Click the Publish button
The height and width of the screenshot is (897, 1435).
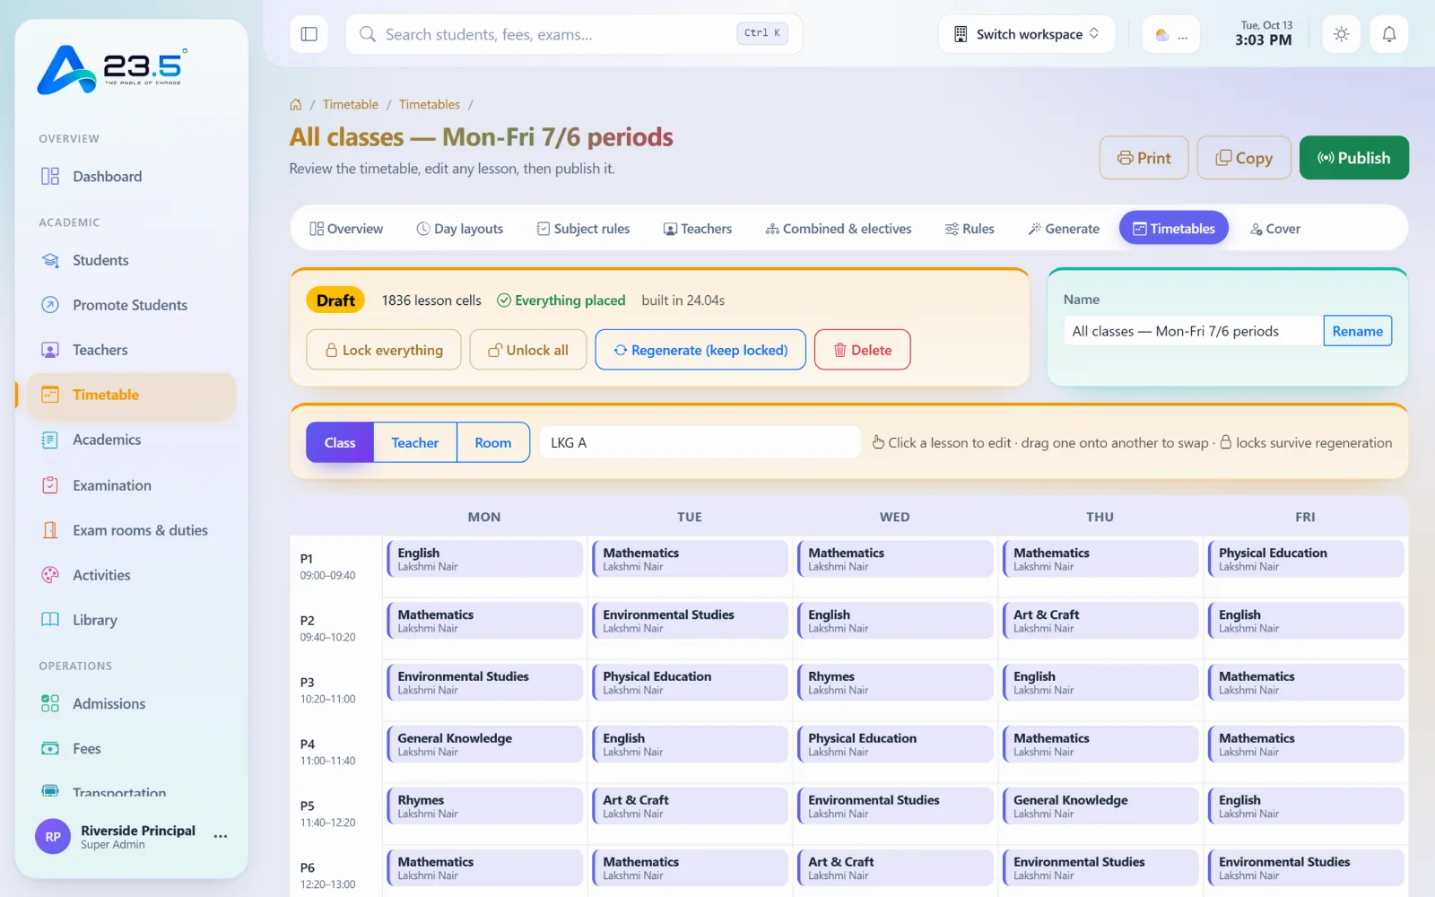[x=1353, y=158]
